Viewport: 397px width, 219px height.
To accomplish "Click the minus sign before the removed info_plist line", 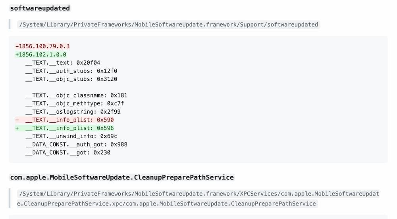I will pos(17,120).
